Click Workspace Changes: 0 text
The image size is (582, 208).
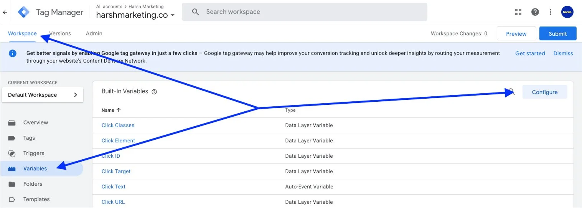pyautogui.click(x=459, y=33)
